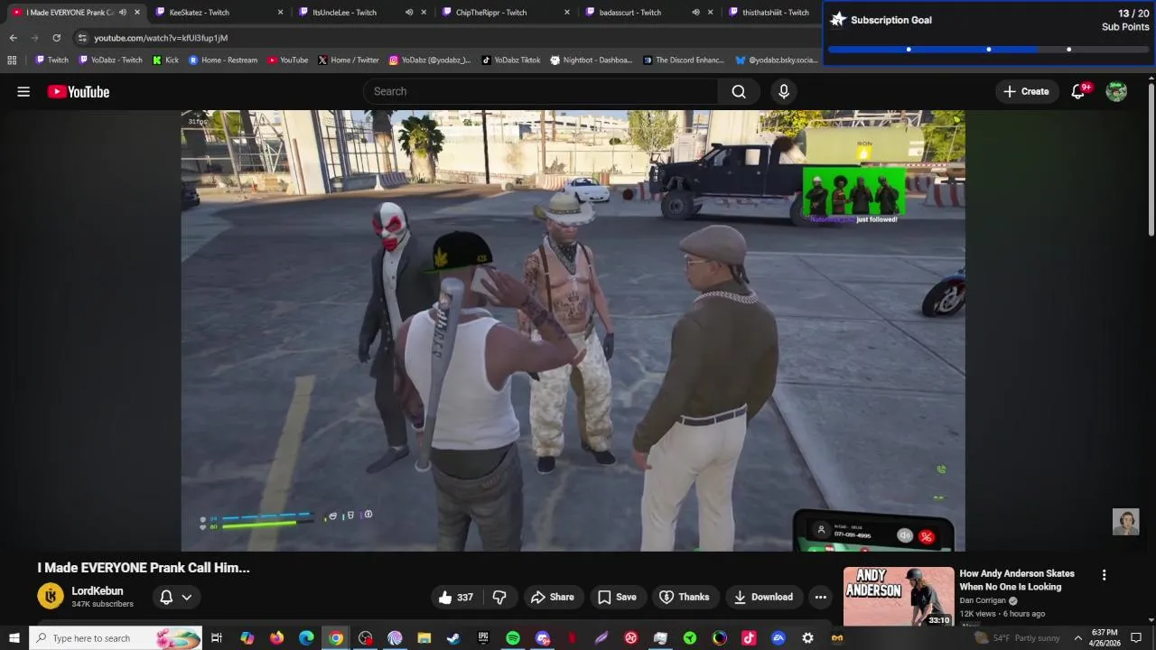
Task: Save video to playlist
Action: pos(618,597)
